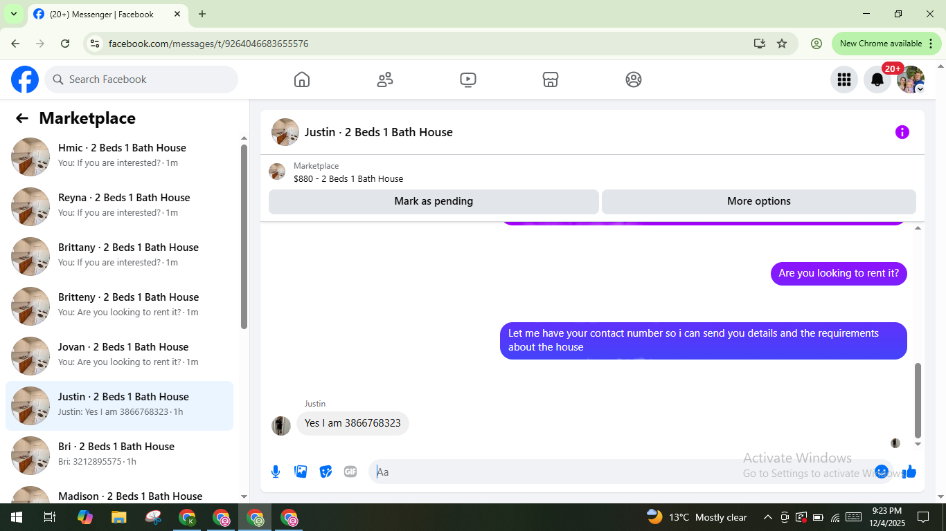946x531 pixels.
Task: Select the Messenger | Facebook browser tab
Action: [107, 14]
